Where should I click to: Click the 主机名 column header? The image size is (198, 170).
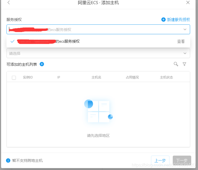coord(96,77)
